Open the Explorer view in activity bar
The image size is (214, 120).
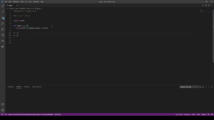(x=3, y=6)
